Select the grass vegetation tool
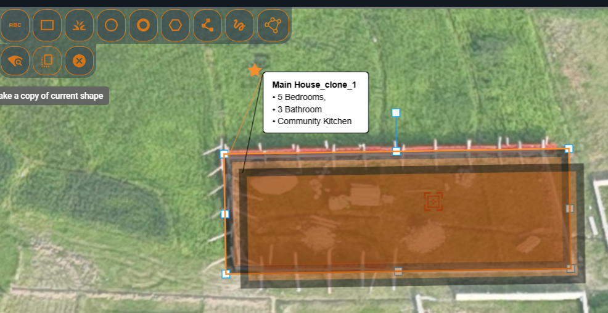This screenshot has height=313, width=608. [79, 25]
